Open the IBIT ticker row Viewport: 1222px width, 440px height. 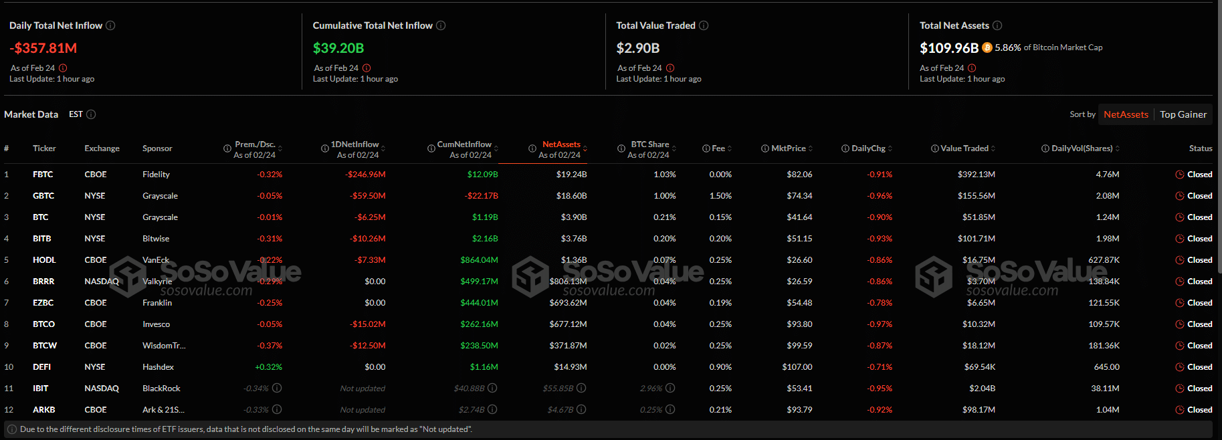click(x=608, y=389)
